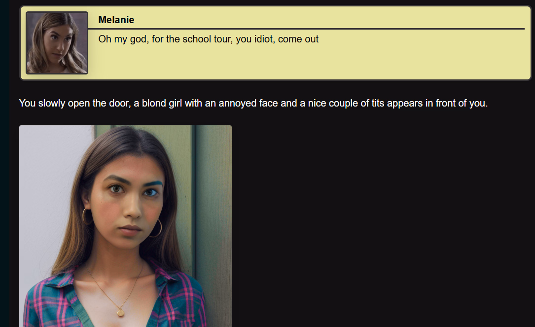535x327 pixels.
Task: Open the large photo of the girl
Action: pyautogui.click(x=125, y=226)
